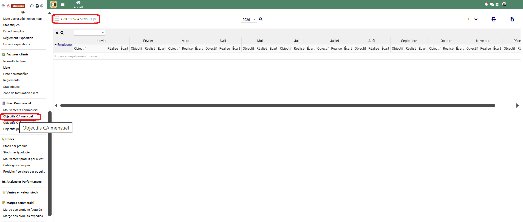Image resolution: width=523 pixels, height=222 pixels.
Task: Open the page size dropdown near print
Action: 473,19
